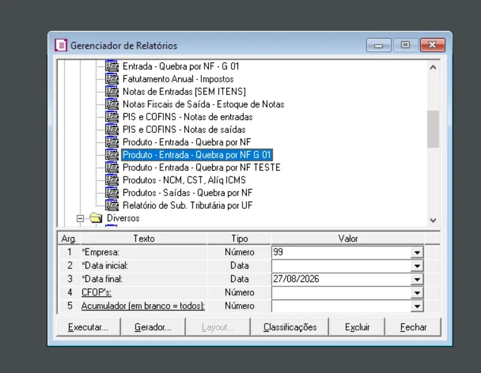Select Produtos - NCM, CST, Alíq ICMS report
481x373 pixels.
click(x=184, y=180)
